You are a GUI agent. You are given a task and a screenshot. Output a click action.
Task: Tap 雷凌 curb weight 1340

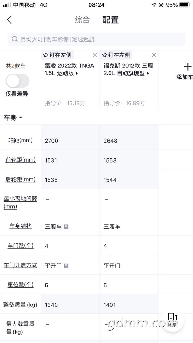[51, 305]
